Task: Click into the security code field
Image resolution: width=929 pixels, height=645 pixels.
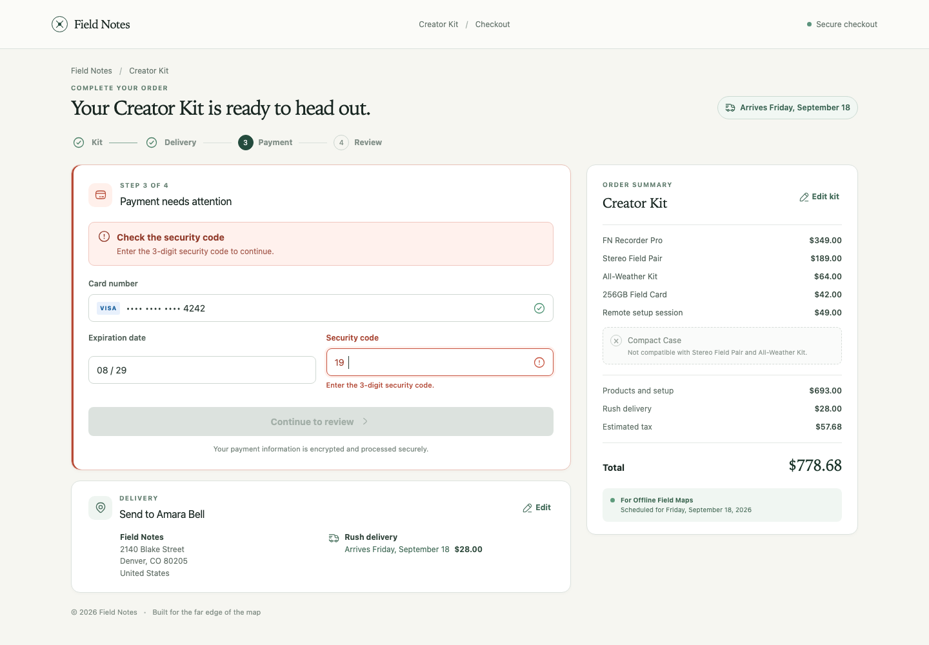Action: click(x=439, y=362)
